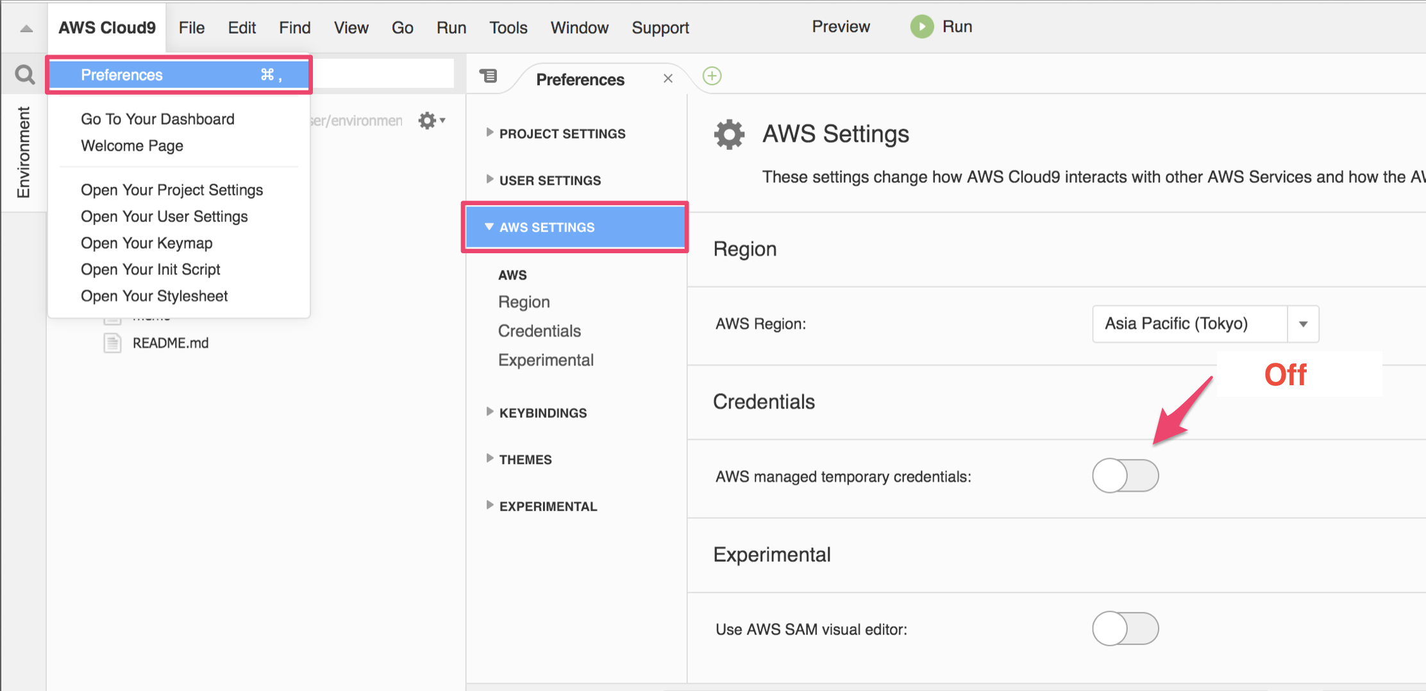Open the Tools menu
Image resolution: width=1426 pixels, height=691 pixels.
tap(508, 28)
